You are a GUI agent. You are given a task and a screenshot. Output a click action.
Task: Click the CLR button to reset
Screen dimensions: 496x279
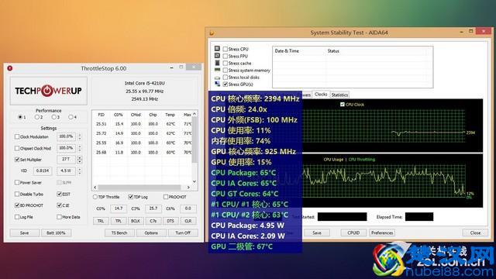(x=188, y=221)
